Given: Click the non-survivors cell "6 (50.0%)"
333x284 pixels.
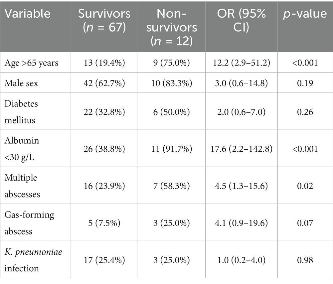Looking at the screenshot, I should (x=171, y=112).
